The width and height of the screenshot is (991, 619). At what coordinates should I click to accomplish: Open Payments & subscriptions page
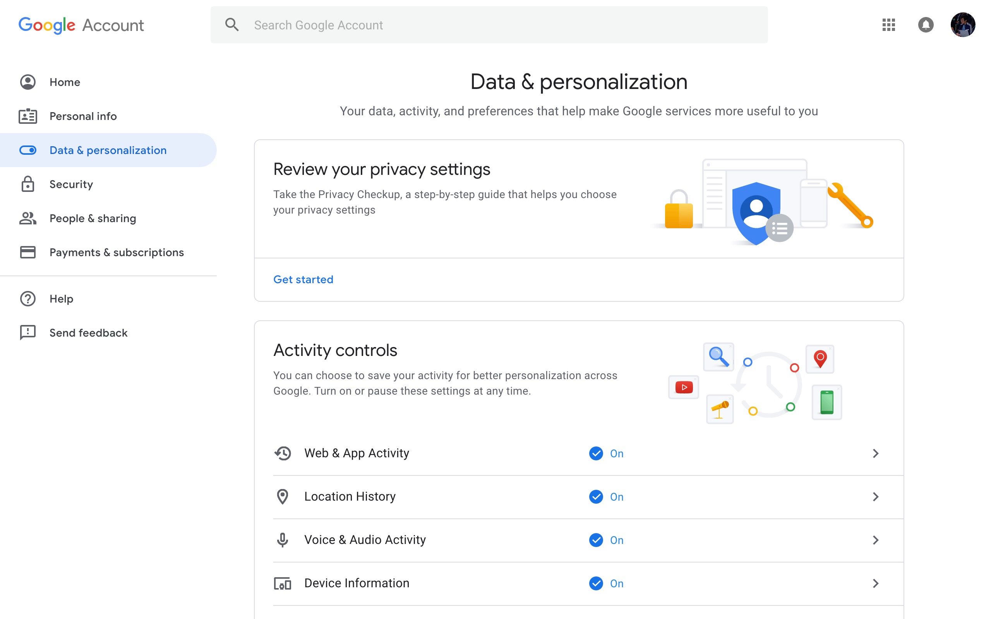[x=108, y=252]
